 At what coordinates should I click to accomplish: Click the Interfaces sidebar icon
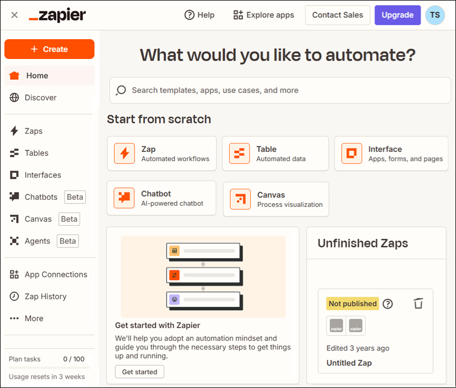[14, 175]
